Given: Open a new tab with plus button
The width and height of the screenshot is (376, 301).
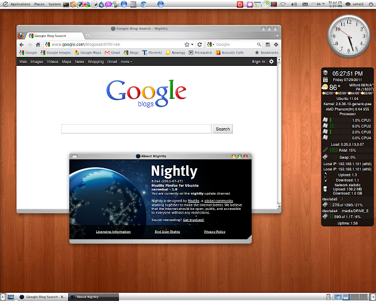Looking at the screenshot, I should pyautogui.click(x=89, y=36).
